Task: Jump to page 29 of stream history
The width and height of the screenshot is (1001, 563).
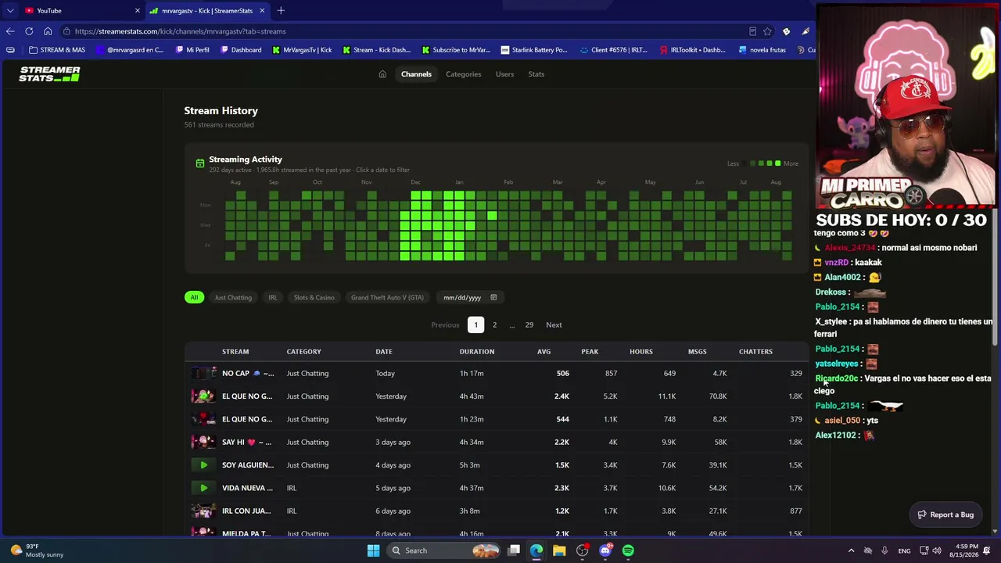Action: 529,325
